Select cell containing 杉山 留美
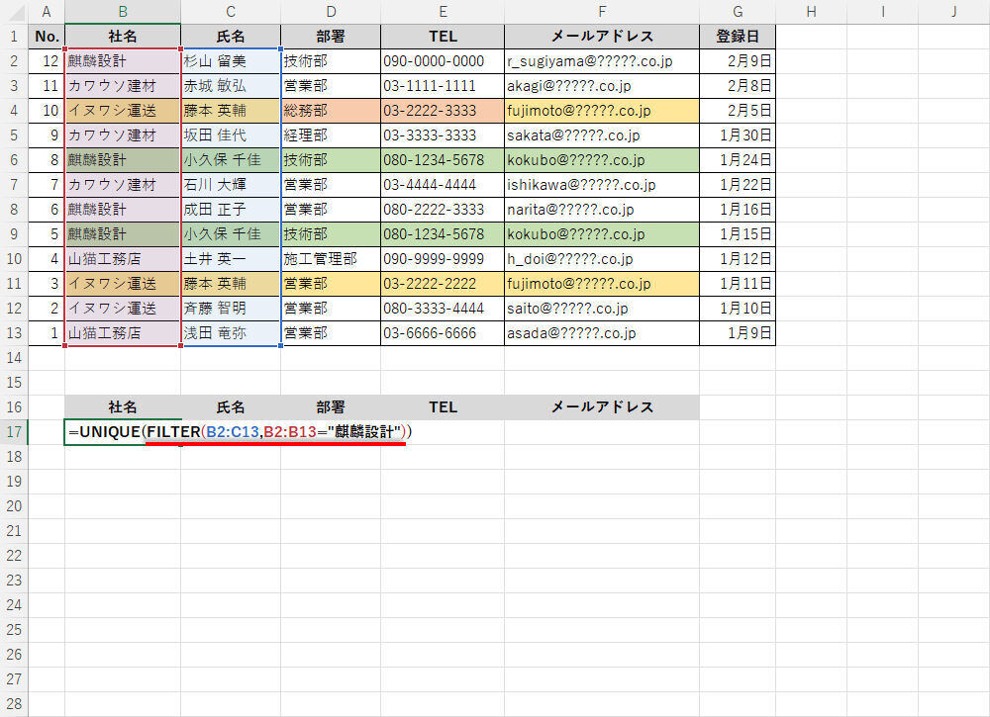Viewport: 990px width, 717px height. coord(231,61)
